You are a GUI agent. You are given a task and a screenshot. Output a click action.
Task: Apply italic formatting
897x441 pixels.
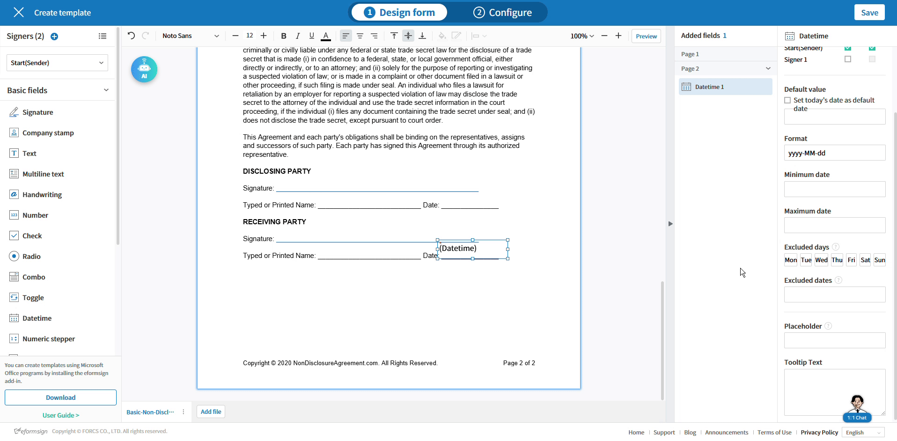pos(297,36)
